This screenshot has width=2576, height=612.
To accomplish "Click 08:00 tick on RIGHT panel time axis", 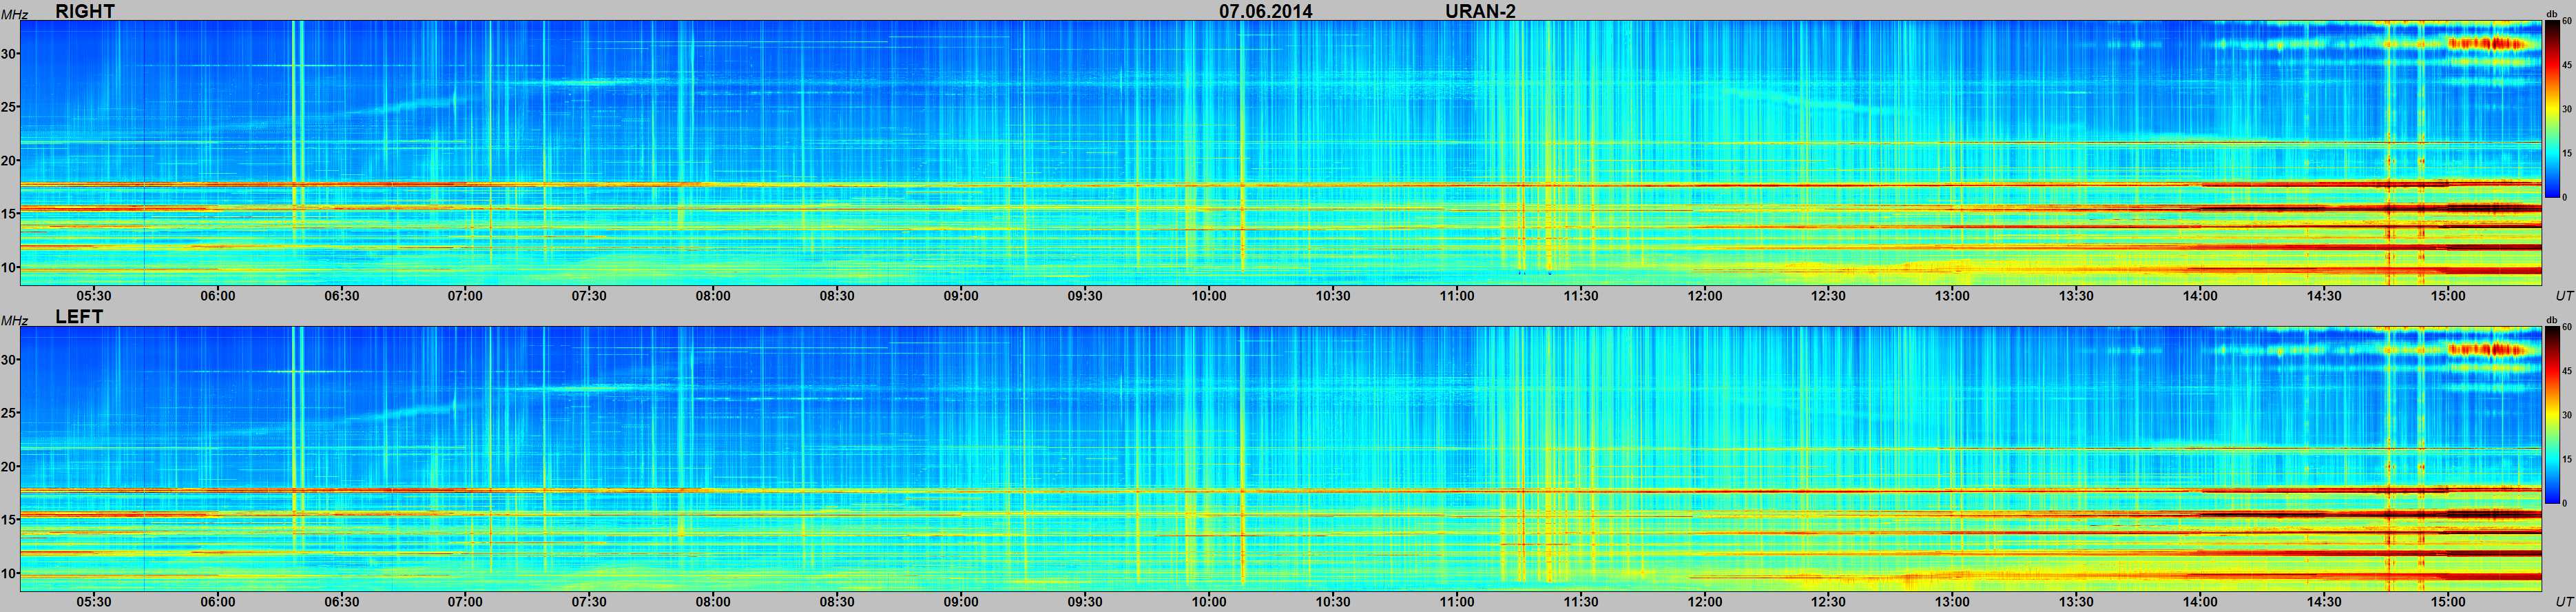I will [713, 296].
